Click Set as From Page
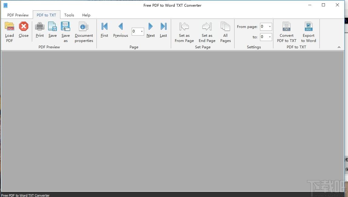This screenshot has height=197, width=348. [184, 32]
